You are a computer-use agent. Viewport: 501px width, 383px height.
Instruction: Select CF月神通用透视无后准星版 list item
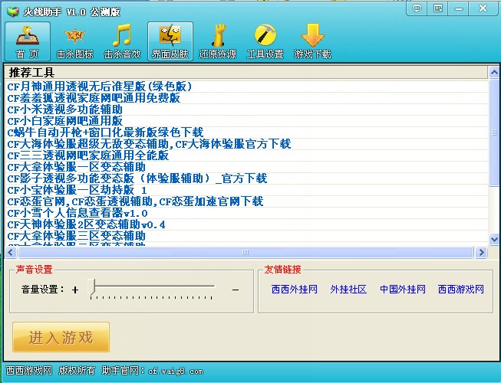click(x=99, y=87)
